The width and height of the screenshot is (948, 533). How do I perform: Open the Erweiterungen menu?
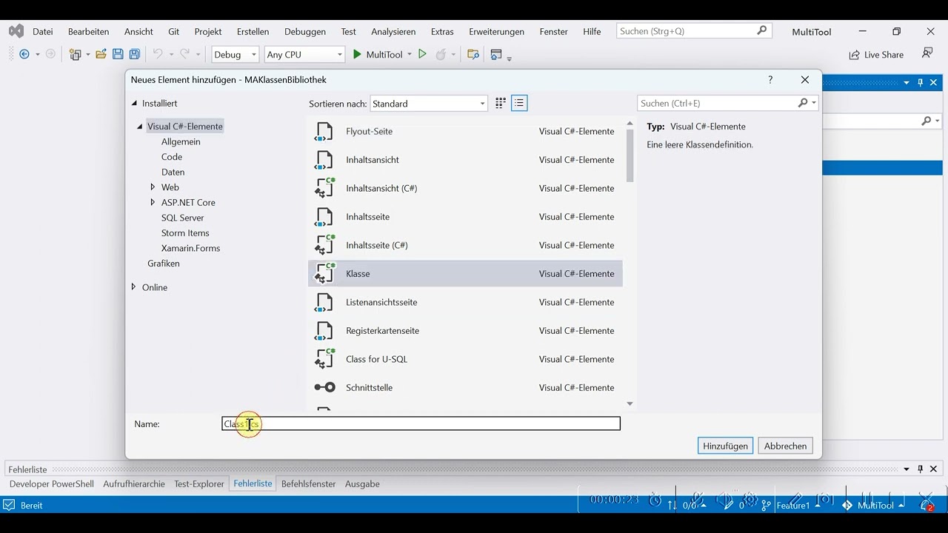(x=496, y=32)
